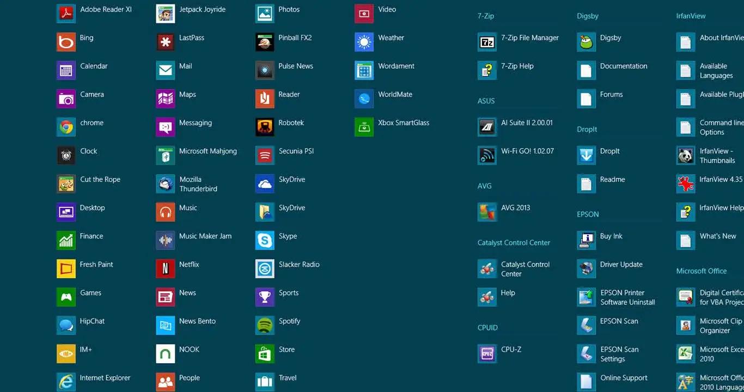Open the Secunia PSI icon
This screenshot has width=744, height=392.
point(265,155)
